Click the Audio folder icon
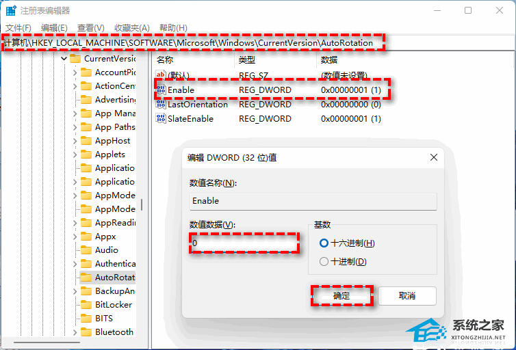 (86, 250)
